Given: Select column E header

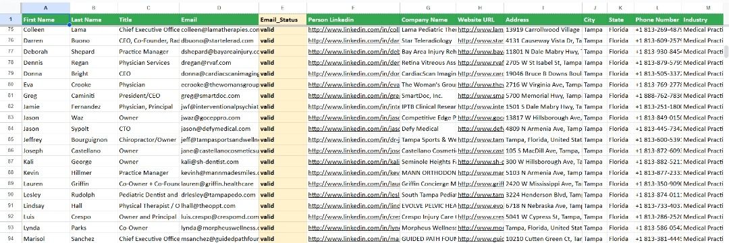Looking at the screenshot, I should click(282, 8).
